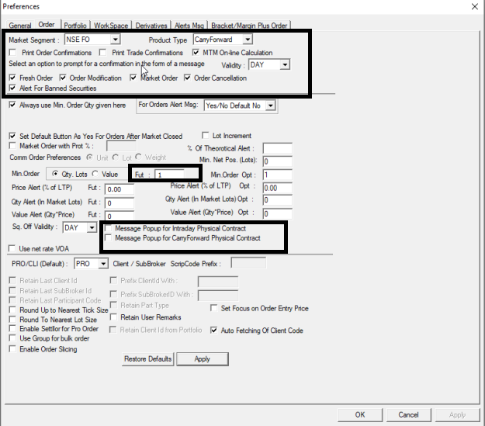Image resolution: width=485 pixels, height=426 pixels.
Task: Toggle Auto Fetching Of Client Code
Action: (214, 330)
